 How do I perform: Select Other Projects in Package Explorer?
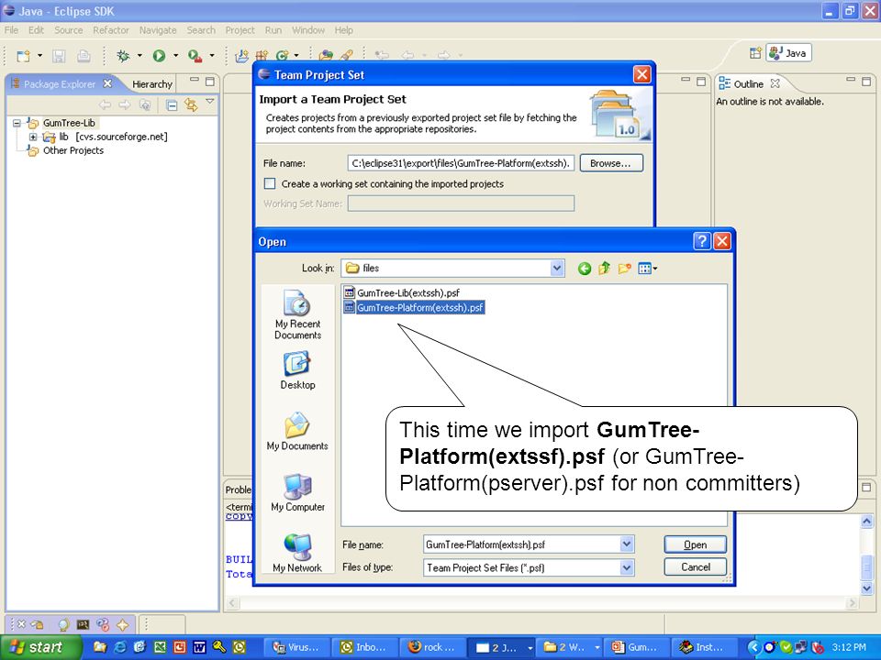click(x=73, y=150)
